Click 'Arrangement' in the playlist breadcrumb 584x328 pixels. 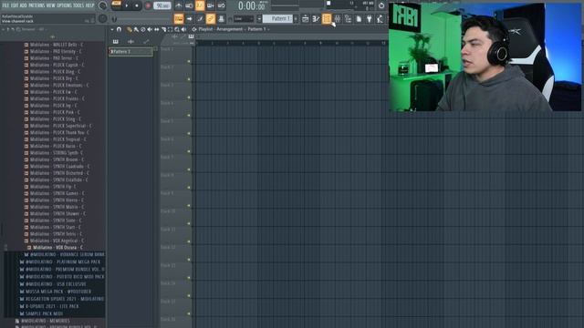click(229, 29)
